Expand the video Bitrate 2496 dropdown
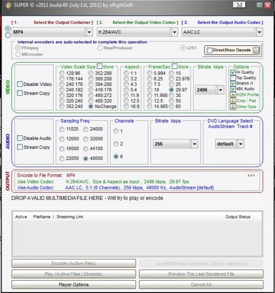The width and height of the screenshot is (275, 293). click(x=221, y=90)
